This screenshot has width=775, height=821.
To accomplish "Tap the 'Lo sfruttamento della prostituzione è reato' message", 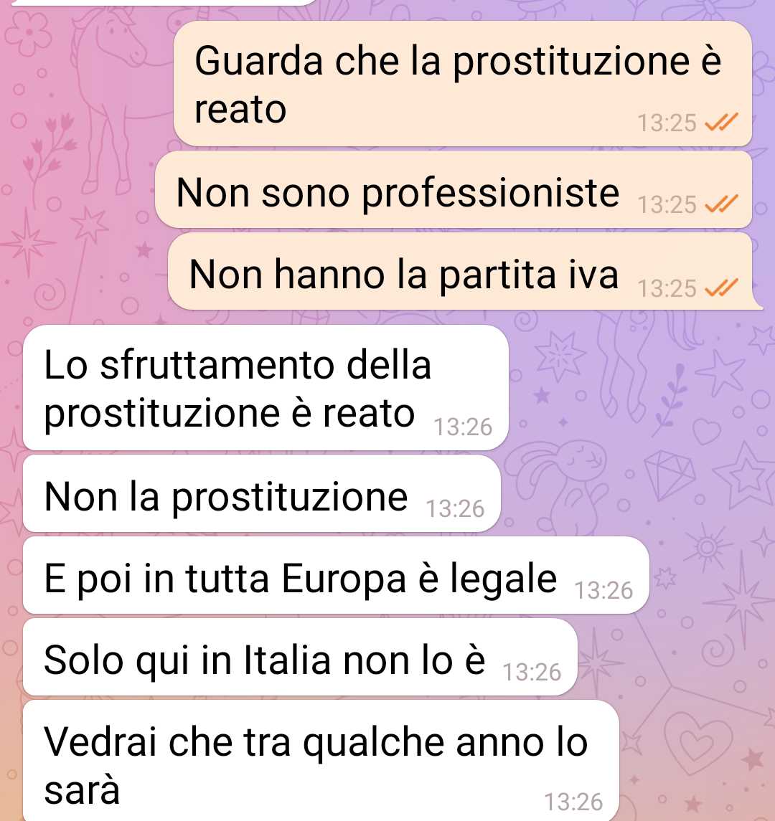I will point(266,387).
